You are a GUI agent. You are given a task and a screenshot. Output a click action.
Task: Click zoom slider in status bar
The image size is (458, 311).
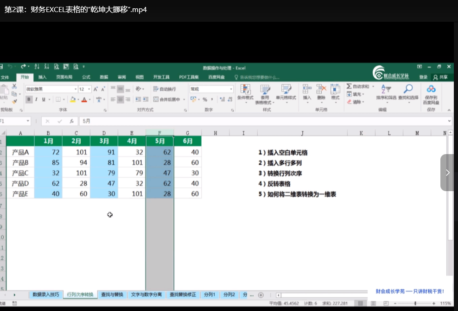pos(415,304)
